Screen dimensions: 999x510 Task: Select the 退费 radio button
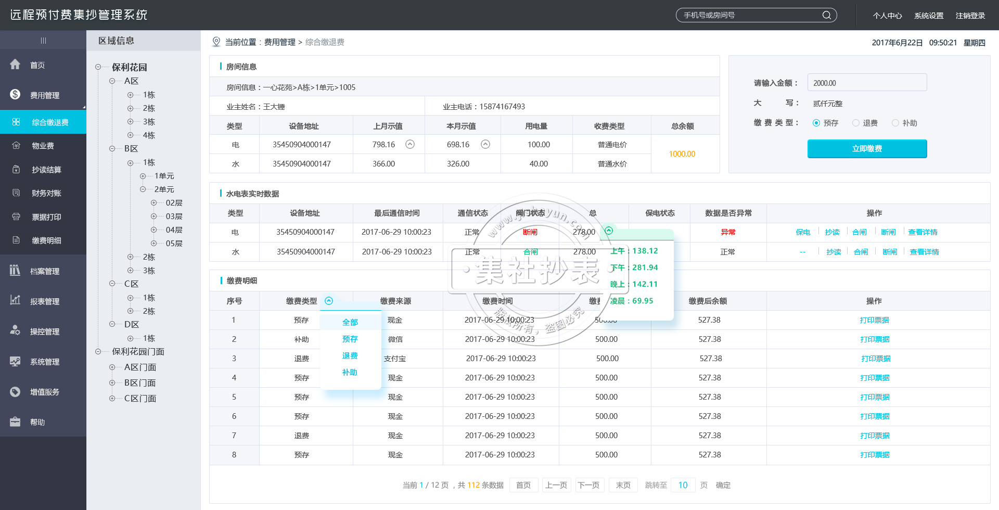click(x=856, y=123)
